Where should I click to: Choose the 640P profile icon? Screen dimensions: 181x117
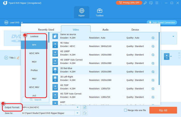(55, 103)
